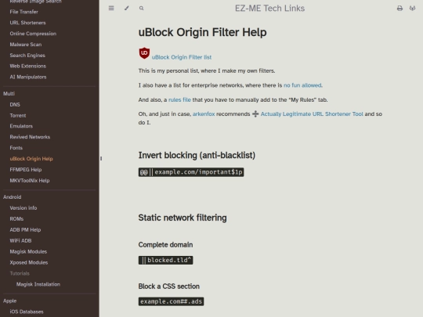
Task: Click the 'Block a CSS section' subheading
Action: pos(169,286)
